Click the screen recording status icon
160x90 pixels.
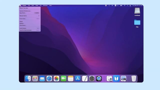coord(106,5)
